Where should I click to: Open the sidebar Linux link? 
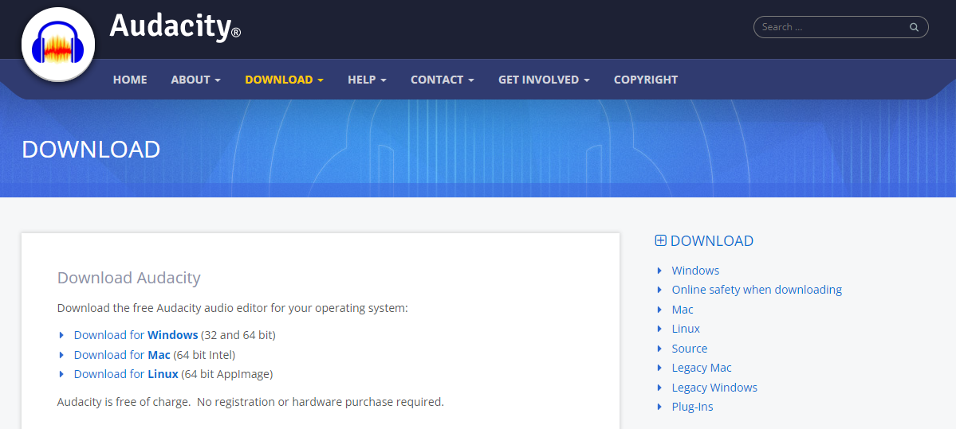pyautogui.click(x=686, y=329)
